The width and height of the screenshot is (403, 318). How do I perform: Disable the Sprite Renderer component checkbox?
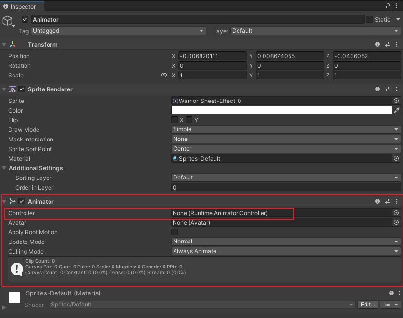coord(22,89)
